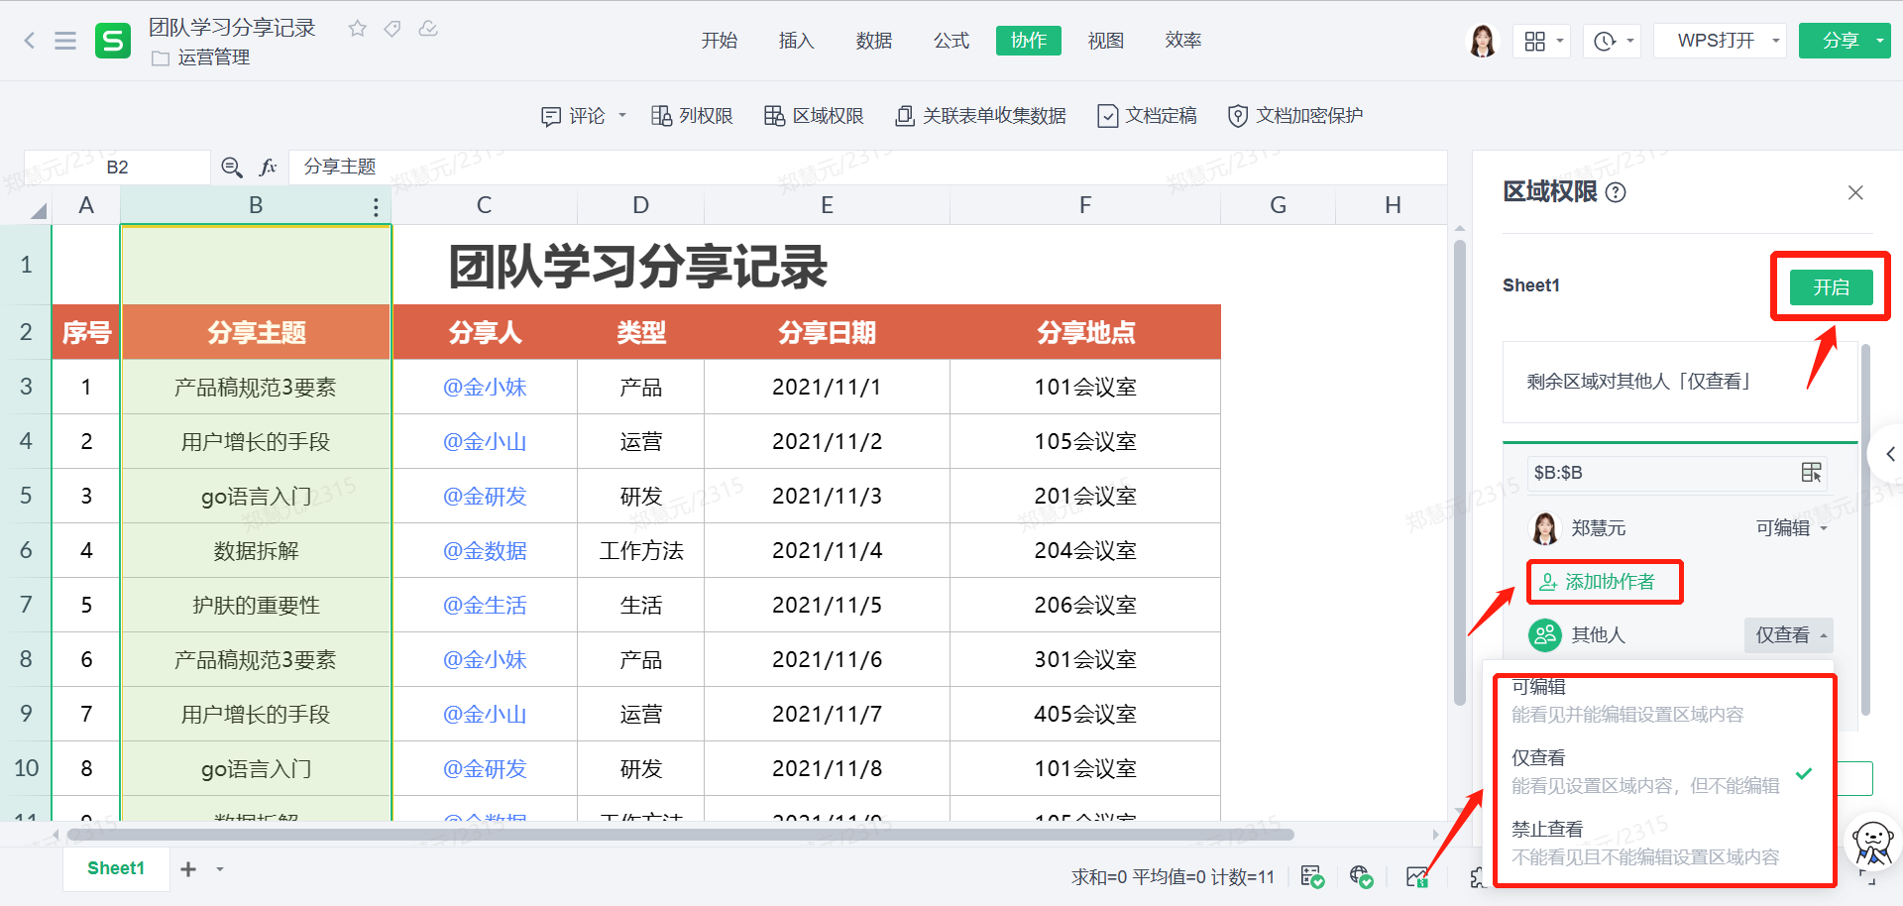Click the WPS打开 button
Screen dimensions: 1903x906
(1715, 41)
